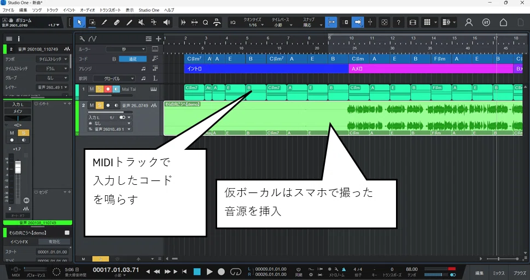
Task: Open the グループ なし dropdown
Action: coord(52,78)
